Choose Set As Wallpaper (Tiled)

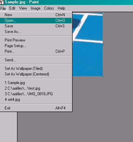coord(36,69)
